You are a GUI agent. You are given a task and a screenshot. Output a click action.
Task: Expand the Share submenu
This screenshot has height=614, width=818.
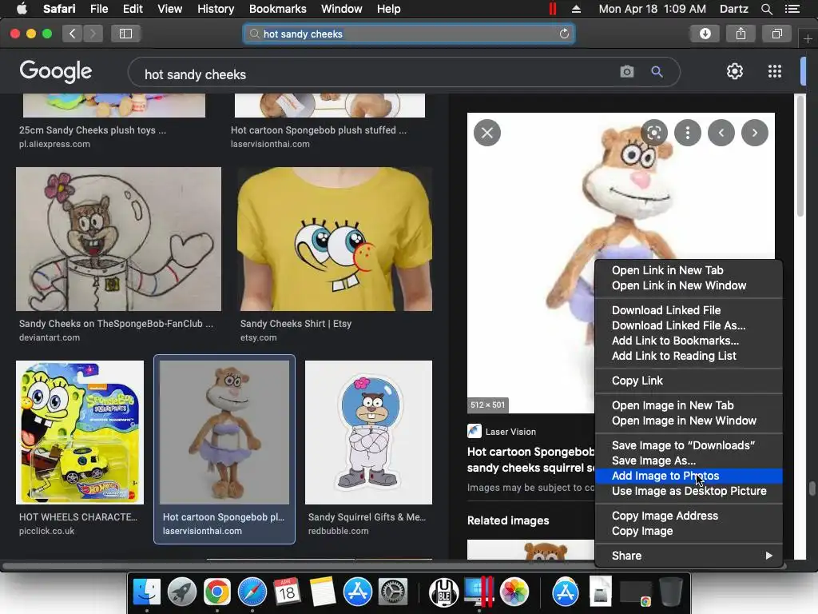[689, 556]
